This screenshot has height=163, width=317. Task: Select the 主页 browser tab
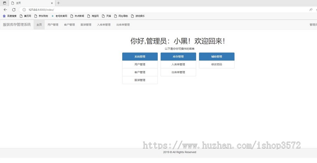[x=32, y=3]
